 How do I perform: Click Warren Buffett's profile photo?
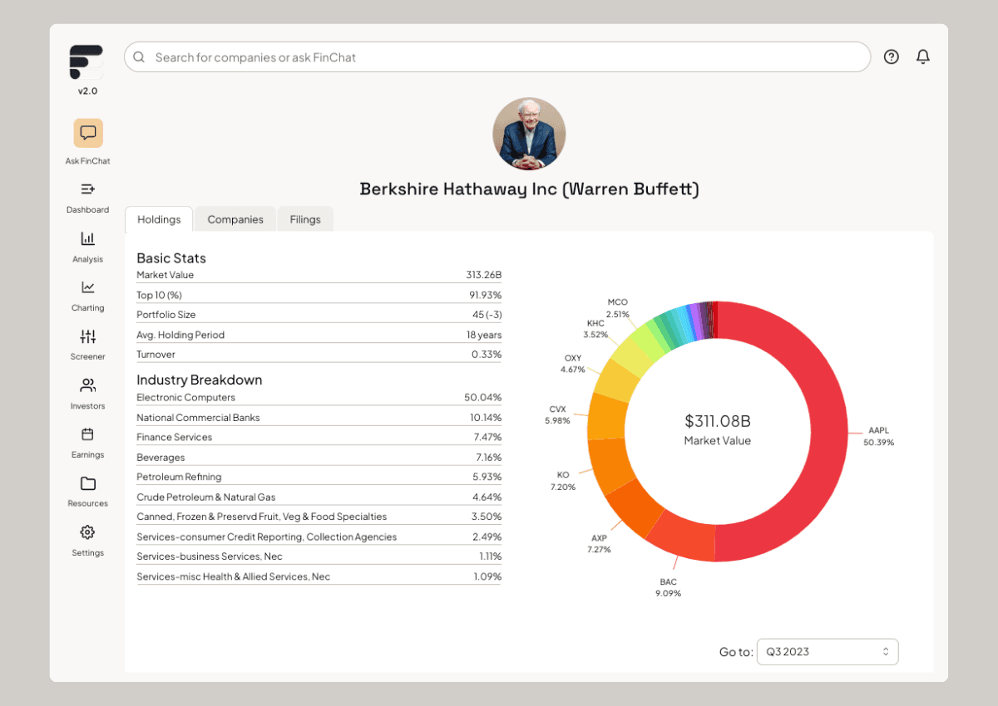click(529, 134)
